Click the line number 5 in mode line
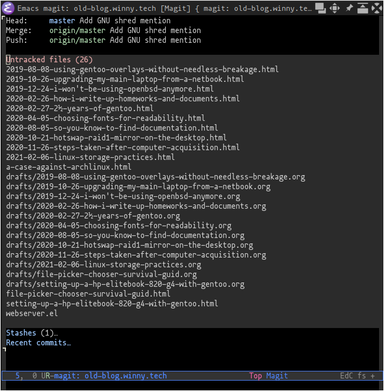385x392 pixels. 17,376
